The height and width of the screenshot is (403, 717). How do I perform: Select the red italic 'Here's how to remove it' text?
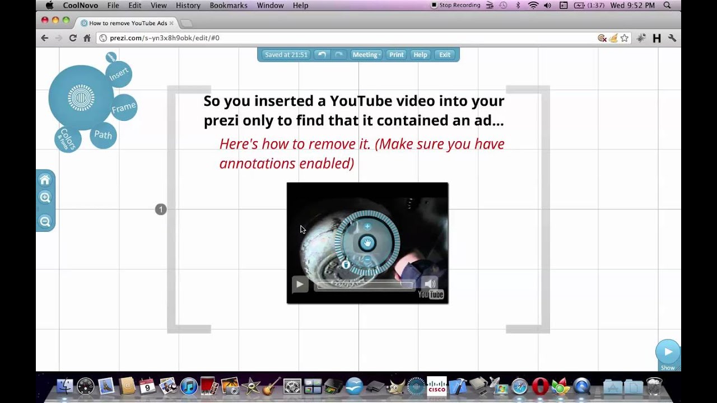362,153
